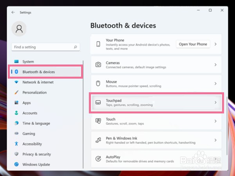
Task: Click the Time & language globe icon
Action: [16, 123]
